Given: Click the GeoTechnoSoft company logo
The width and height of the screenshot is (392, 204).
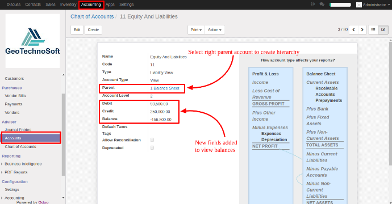Looking at the screenshot, I should [32, 41].
